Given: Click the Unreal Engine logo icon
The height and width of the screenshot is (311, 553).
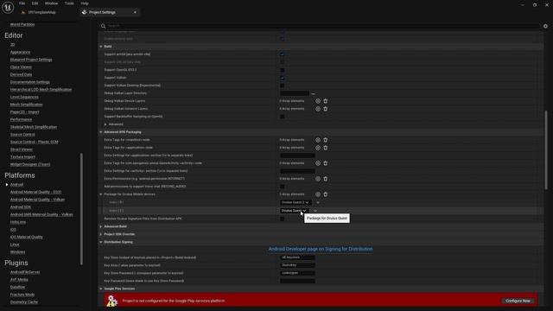Looking at the screenshot, I should click(8, 7).
